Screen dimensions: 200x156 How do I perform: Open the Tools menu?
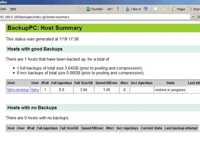tap(3, 9)
